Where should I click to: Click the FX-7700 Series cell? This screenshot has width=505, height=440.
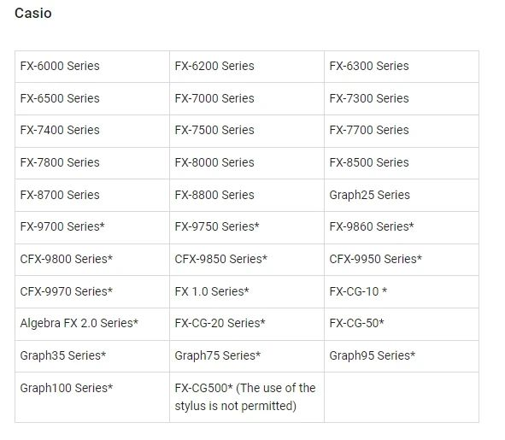(402, 131)
